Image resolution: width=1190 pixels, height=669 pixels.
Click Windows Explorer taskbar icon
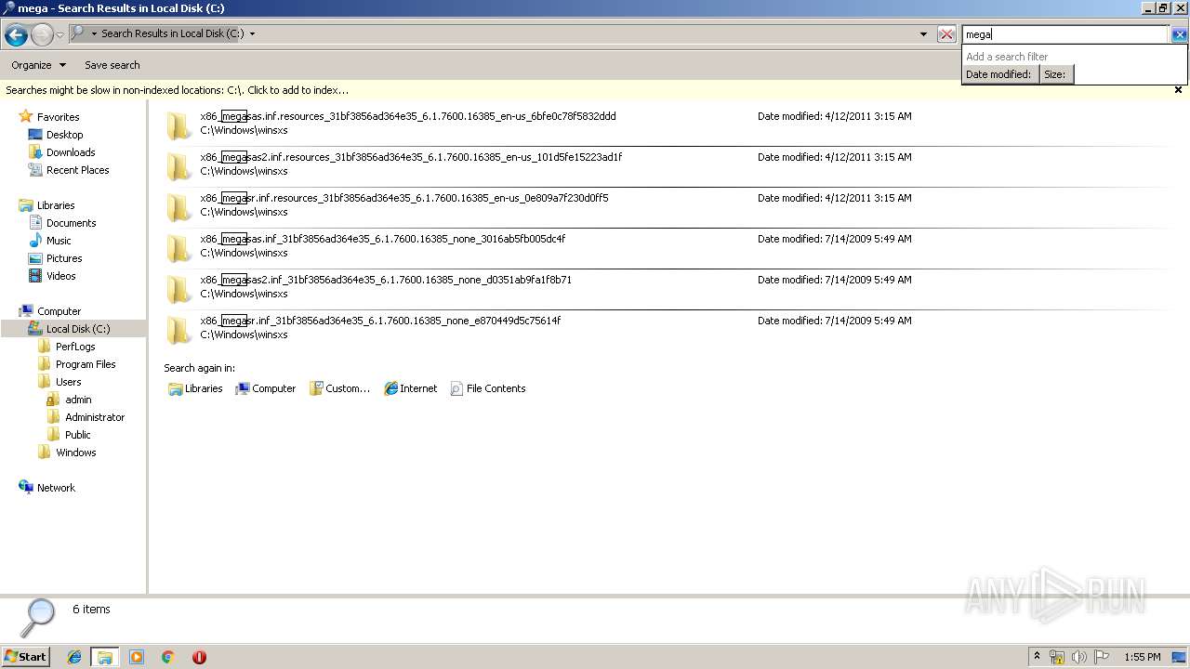pyautogui.click(x=105, y=657)
